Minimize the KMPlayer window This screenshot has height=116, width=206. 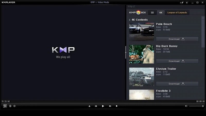click(192, 3)
